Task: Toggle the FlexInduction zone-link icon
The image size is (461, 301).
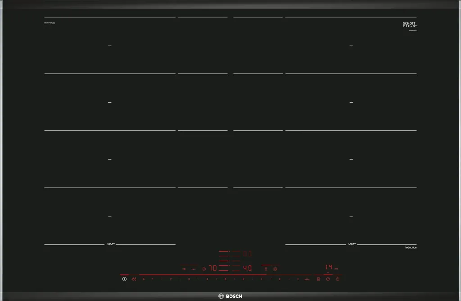Action: (x=266, y=269)
